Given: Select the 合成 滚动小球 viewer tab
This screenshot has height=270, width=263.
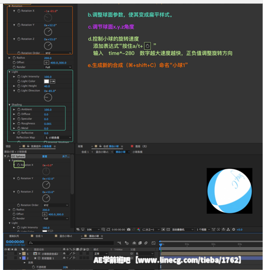Looking at the screenshot, I should 111,146.
